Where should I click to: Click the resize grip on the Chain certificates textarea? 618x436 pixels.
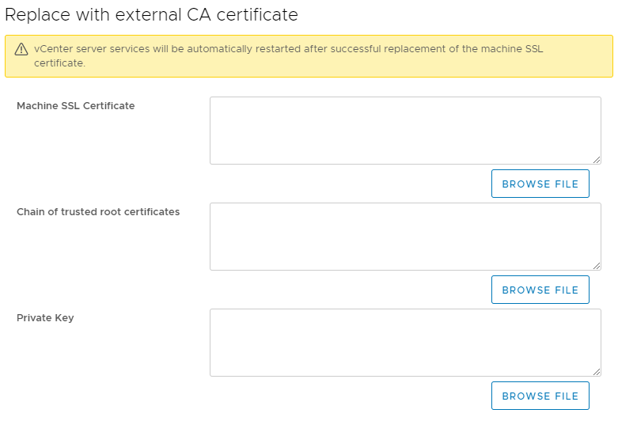pos(597,266)
